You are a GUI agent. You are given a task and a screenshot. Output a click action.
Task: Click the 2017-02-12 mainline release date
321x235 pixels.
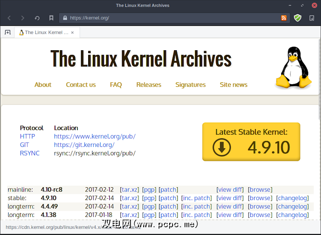99,190
